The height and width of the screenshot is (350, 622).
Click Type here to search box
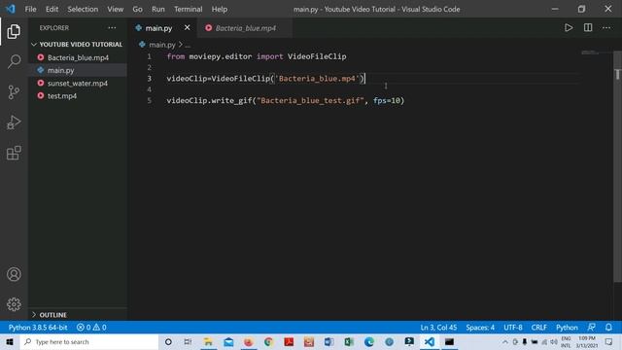coord(89,341)
